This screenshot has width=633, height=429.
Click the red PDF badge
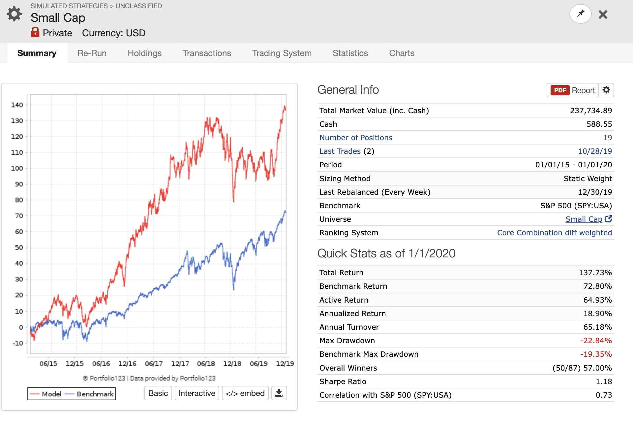560,90
